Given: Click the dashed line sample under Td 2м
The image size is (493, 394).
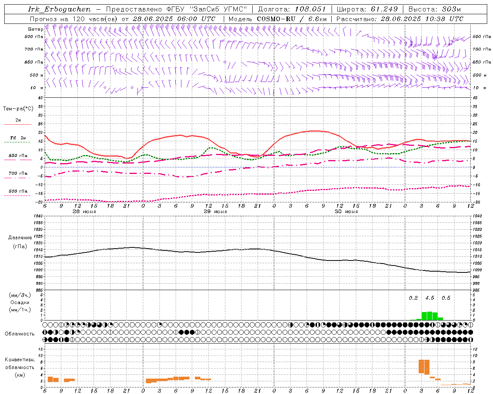Looking at the screenshot, I should pos(18,142).
